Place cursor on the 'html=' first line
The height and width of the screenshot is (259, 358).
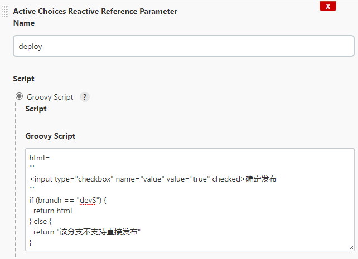(40, 158)
